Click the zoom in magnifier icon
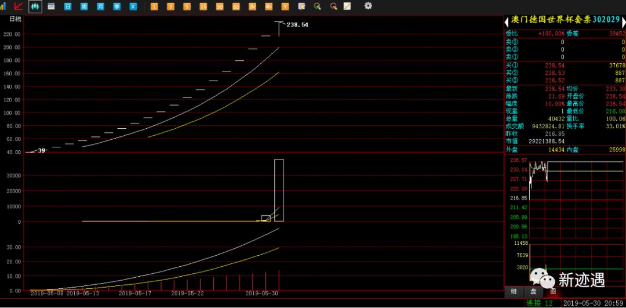The image size is (626, 308). click(318, 6)
